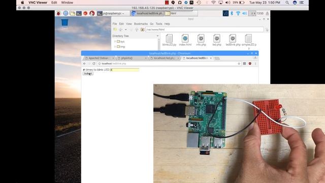Close the phpinfo() tab

146,58
